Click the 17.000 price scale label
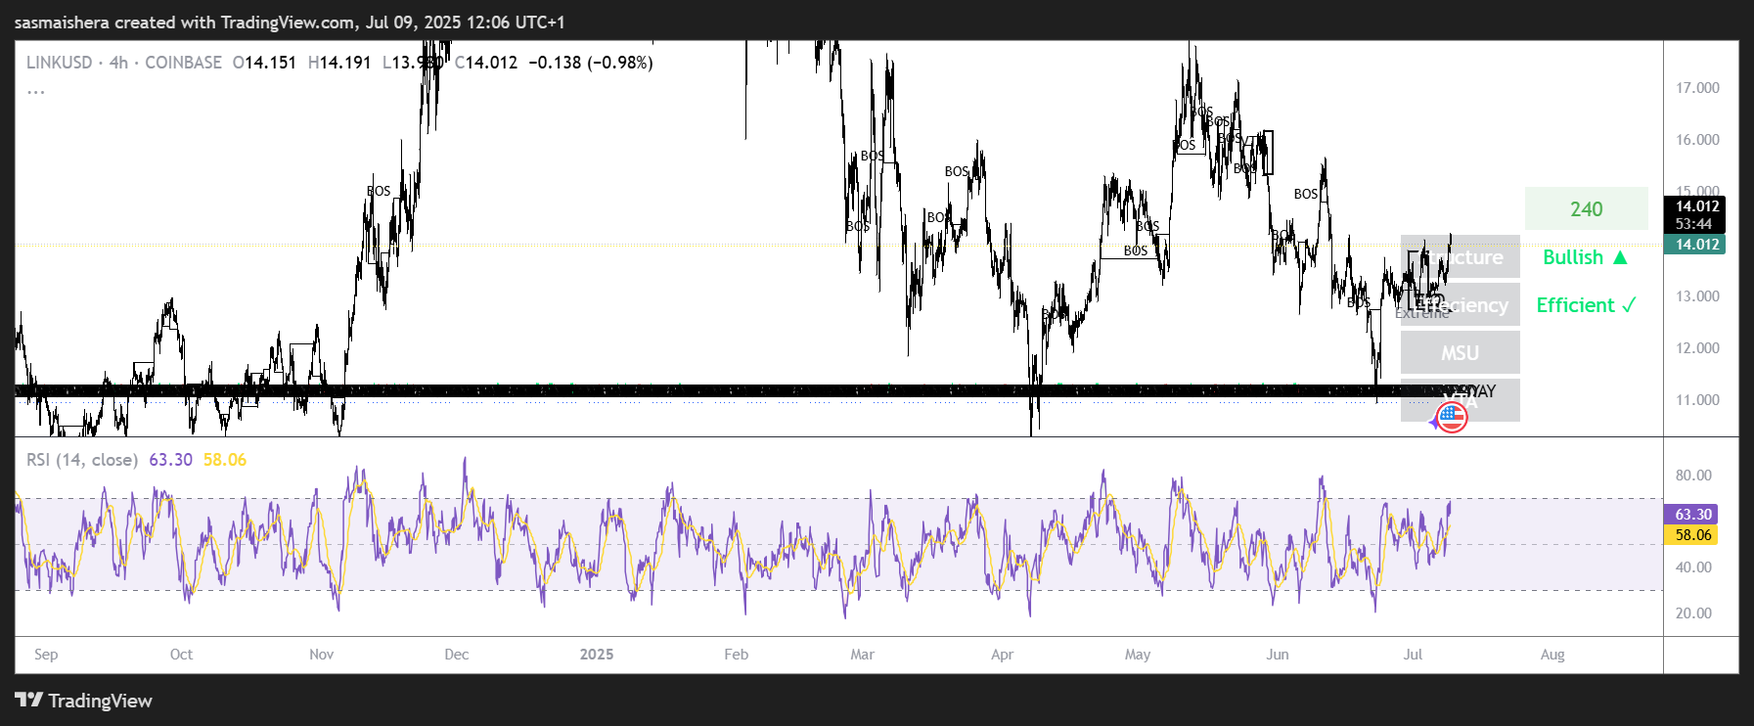The image size is (1754, 726). (x=1697, y=88)
